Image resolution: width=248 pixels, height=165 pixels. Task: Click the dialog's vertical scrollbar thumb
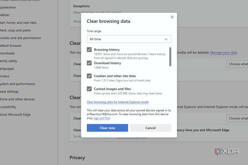click(170, 57)
